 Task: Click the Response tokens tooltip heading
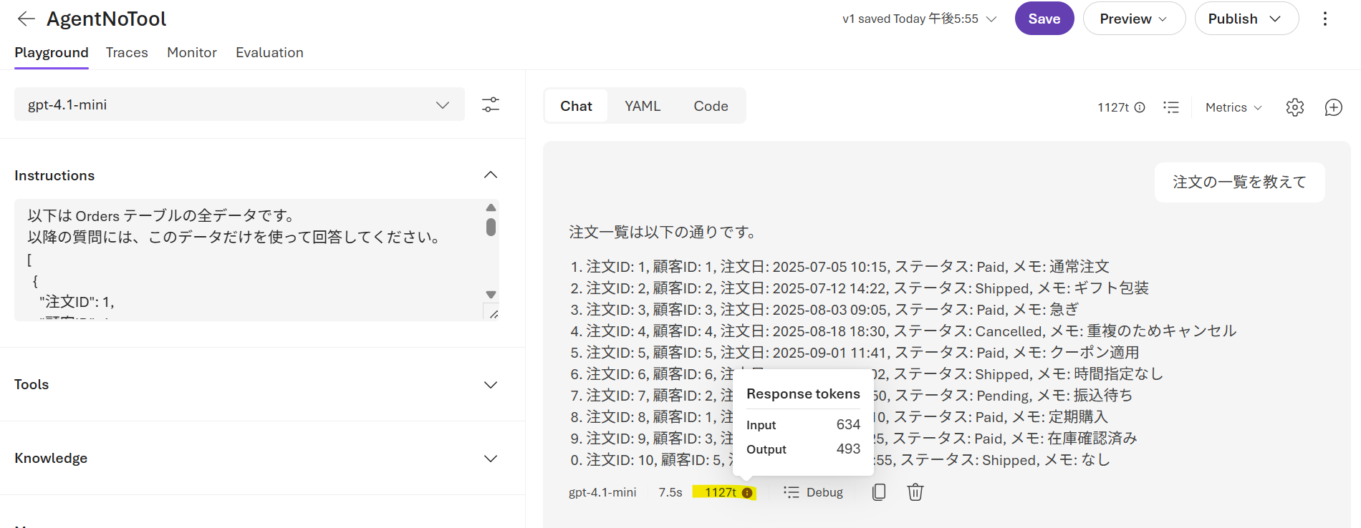click(803, 394)
